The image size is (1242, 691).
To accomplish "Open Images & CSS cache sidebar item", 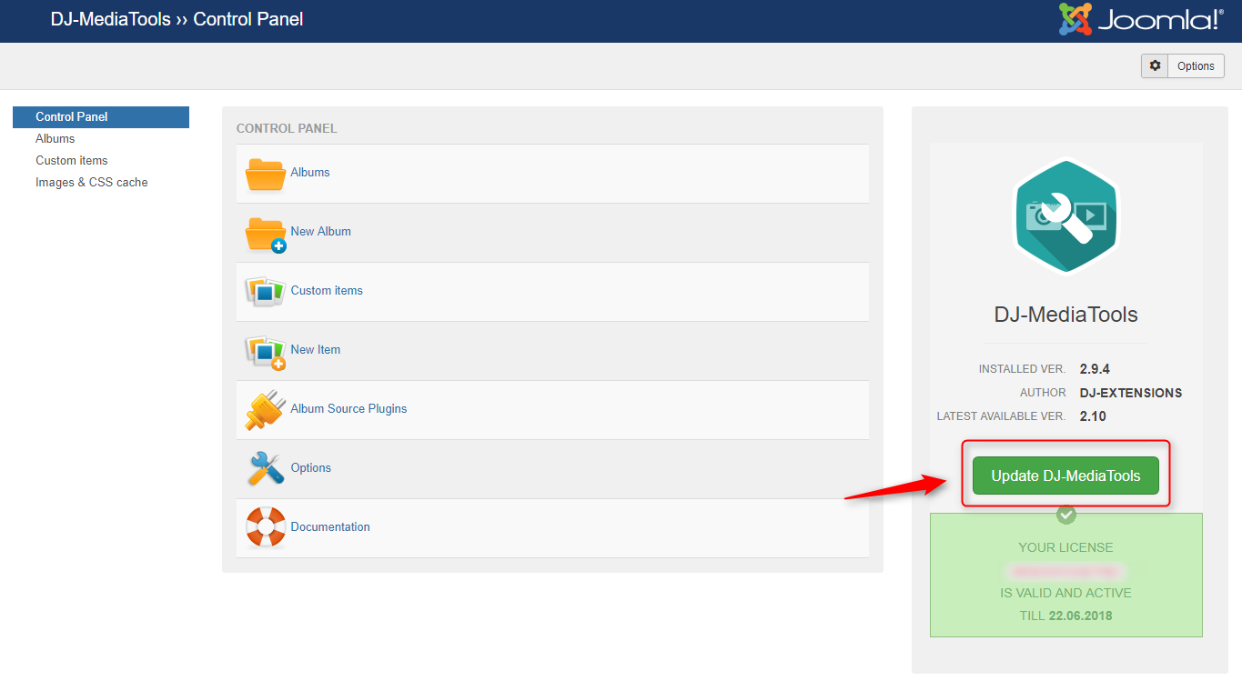I will 92,182.
